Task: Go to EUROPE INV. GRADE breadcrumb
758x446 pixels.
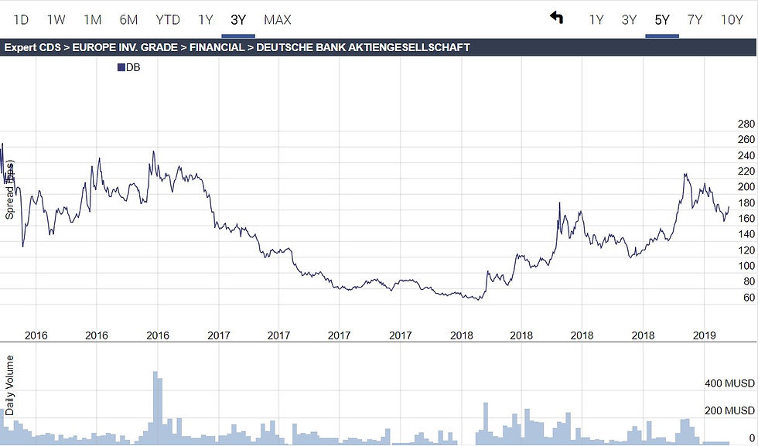Action: pos(125,47)
